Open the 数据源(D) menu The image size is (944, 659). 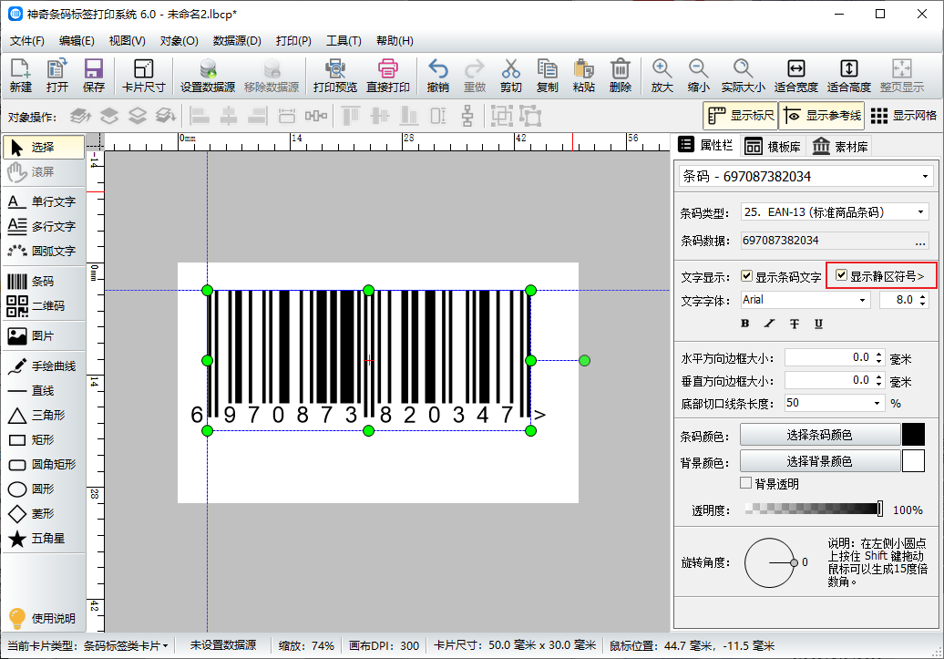pyautogui.click(x=237, y=40)
